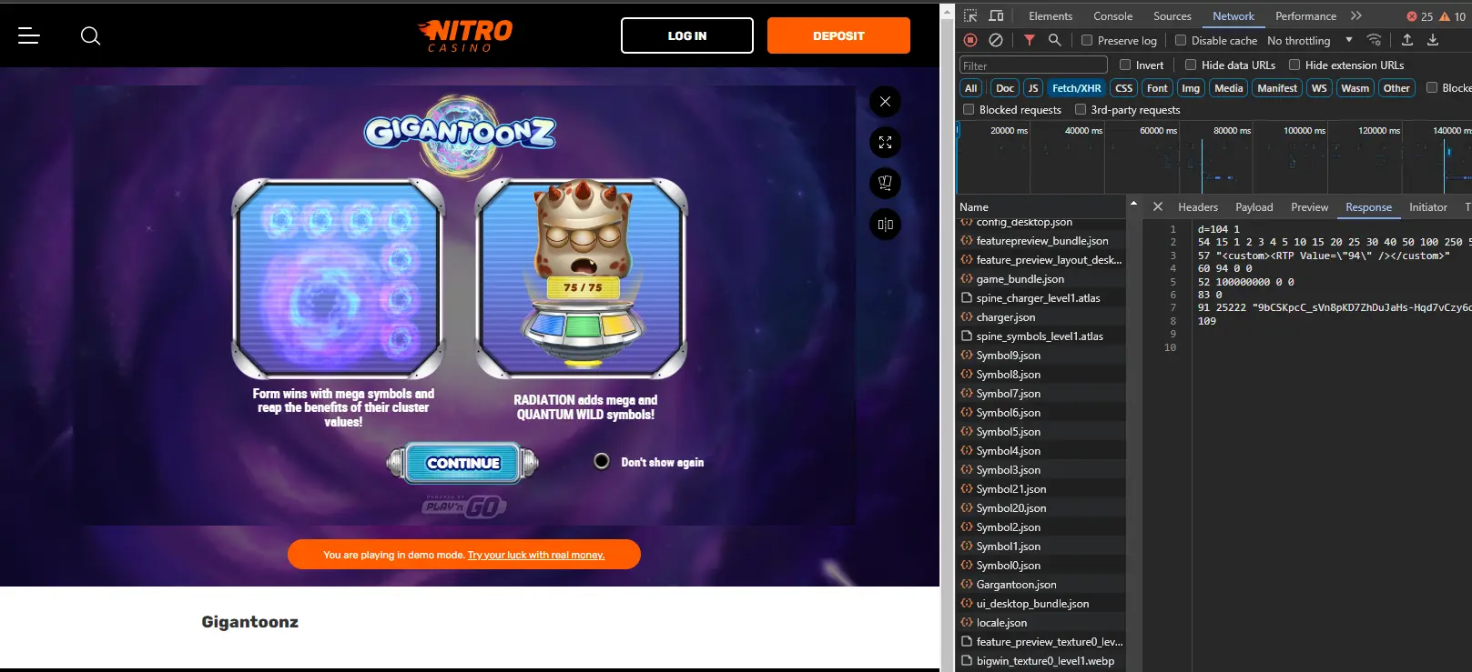This screenshot has height=672, width=1472.
Task: Click CONTINUE in the game intro
Action: [463, 463]
